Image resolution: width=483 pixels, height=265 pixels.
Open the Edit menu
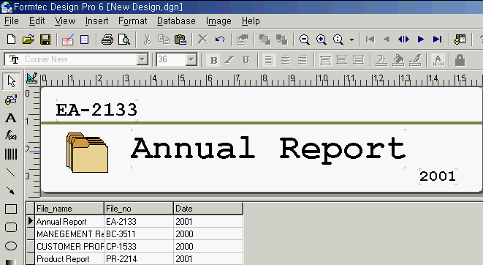(37, 21)
